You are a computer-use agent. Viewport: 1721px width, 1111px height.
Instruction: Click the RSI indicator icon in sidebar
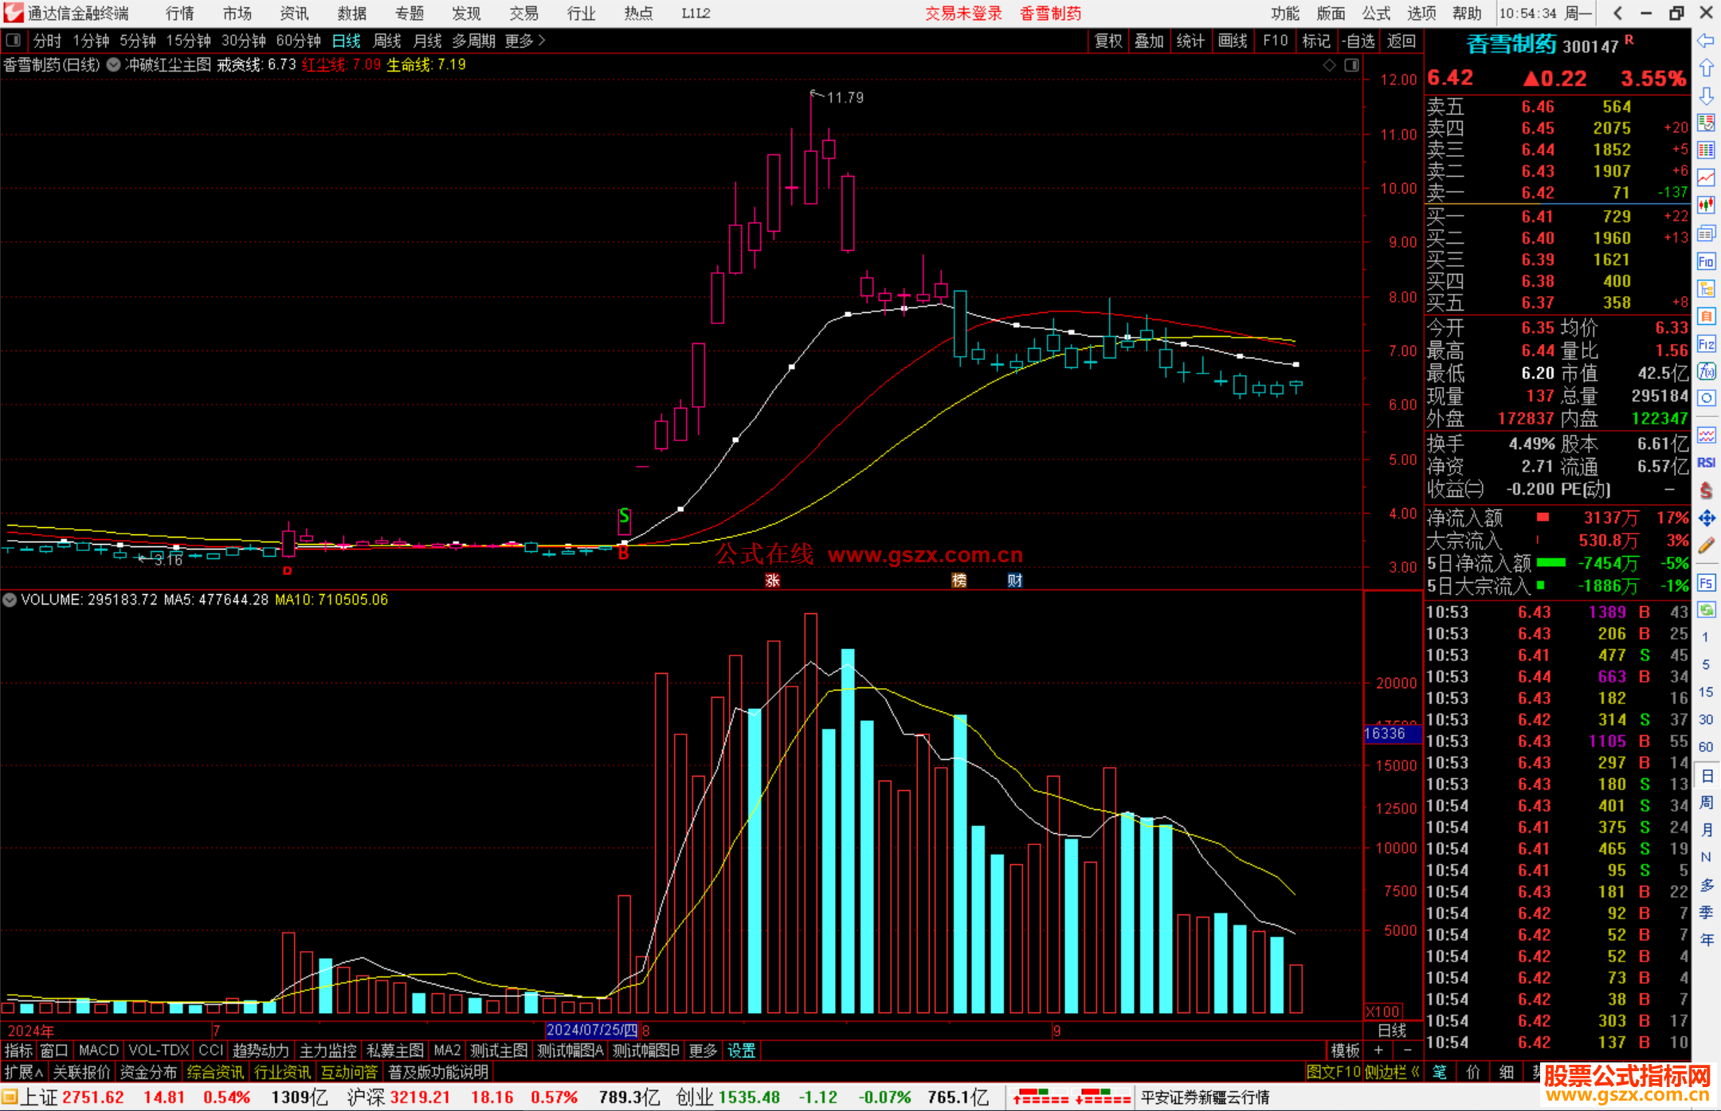click(x=1706, y=463)
